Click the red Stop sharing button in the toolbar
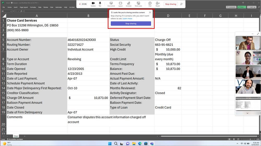The height and width of the screenshot is (146, 261). click(x=171, y=4)
